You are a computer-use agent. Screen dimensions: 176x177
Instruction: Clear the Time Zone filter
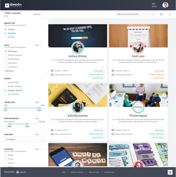pyautogui.click(x=37, y=134)
